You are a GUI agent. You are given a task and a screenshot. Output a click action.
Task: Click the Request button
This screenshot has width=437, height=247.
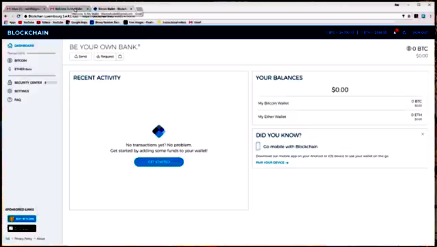pos(105,57)
